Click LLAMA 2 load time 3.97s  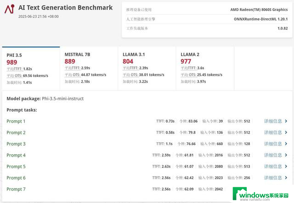coord(193,82)
